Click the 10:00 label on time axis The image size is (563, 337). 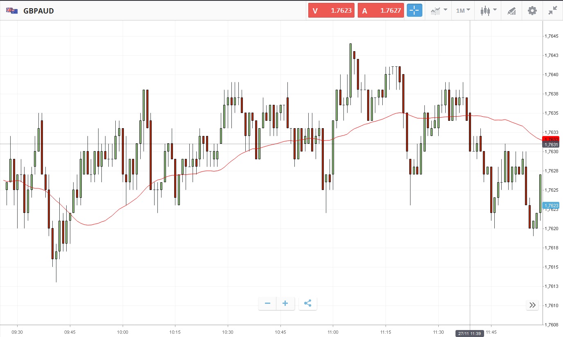coord(123,332)
